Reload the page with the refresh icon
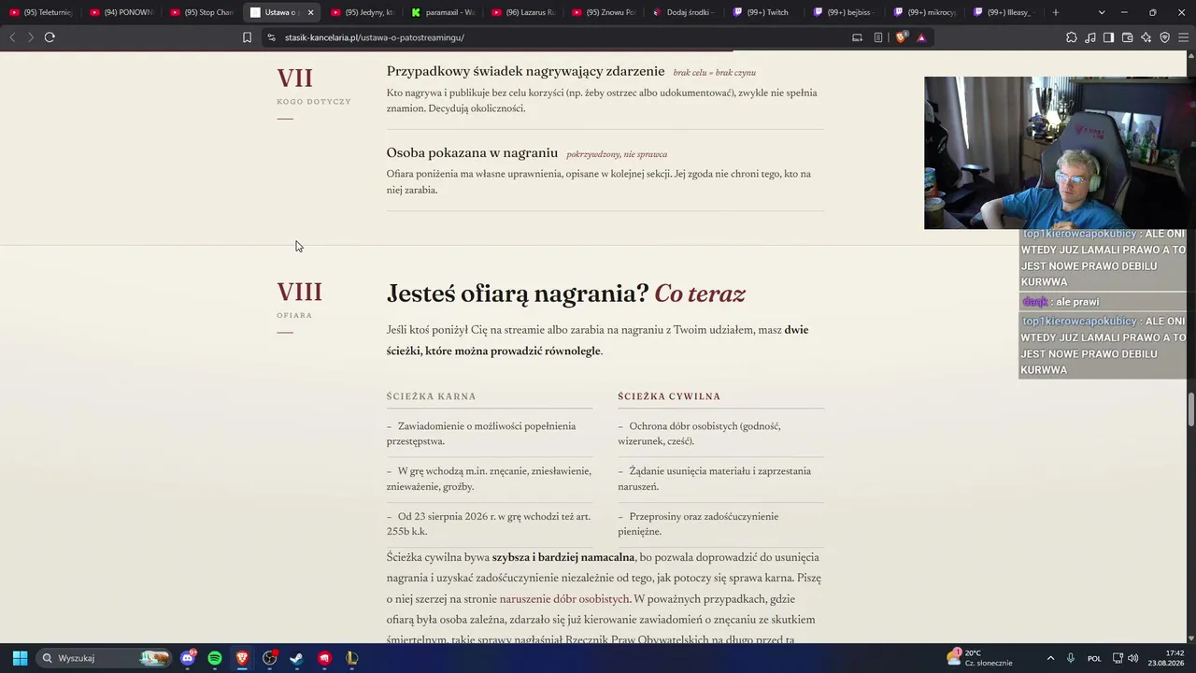Image resolution: width=1196 pixels, height=673 pixels. tap(50, 37)
